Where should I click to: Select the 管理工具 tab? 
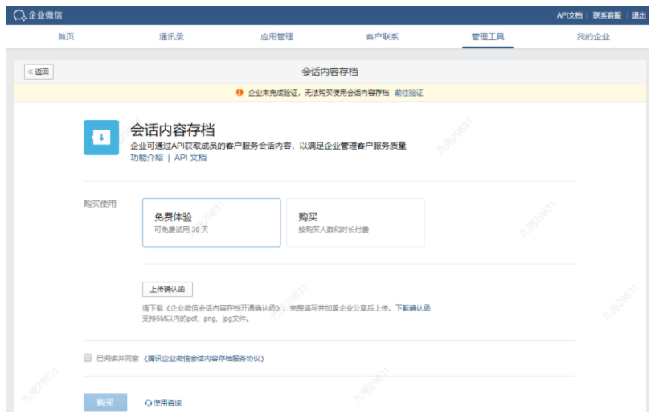488,37
